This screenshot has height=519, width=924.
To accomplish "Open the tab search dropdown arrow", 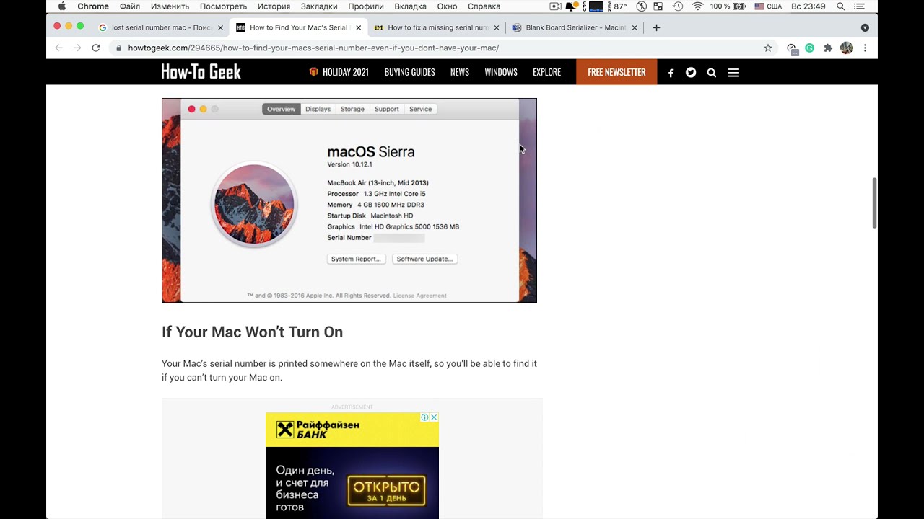I will (865, 27).
